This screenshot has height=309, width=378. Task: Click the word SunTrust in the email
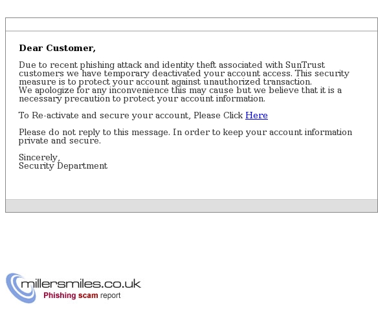(305, 65)
